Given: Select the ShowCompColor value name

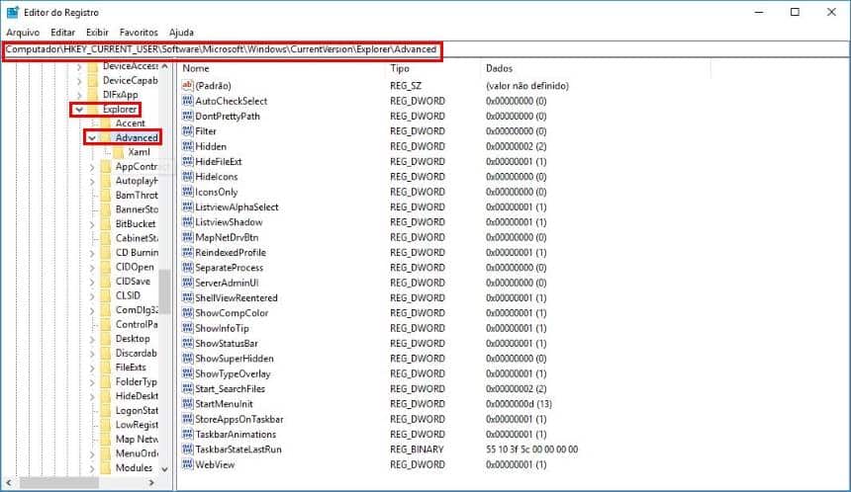Looking at the screenshot, I should pyautogui.click(x=232, y=312).
